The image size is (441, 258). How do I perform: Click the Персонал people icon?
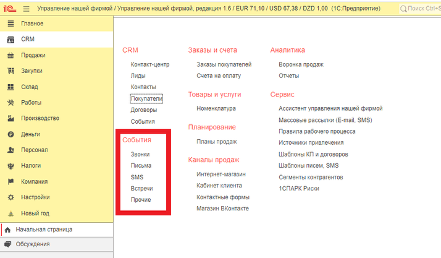click(x=10, y=150)
